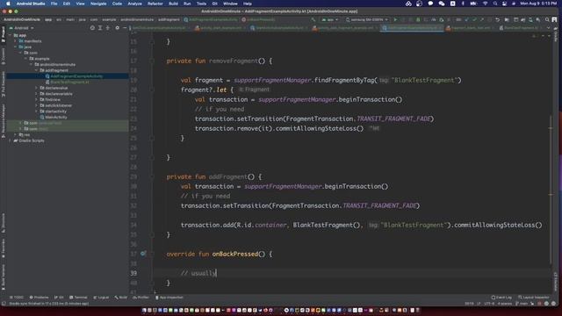562x316 pixels.
Task: Fold the removeFragment function
Action: [152, 61]
